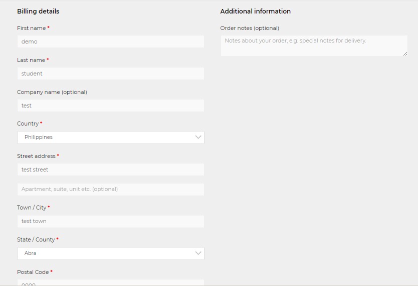Click the chevron arrow in Country selector
The width and height of the screenshot is (418, 286).
(198, 137)
